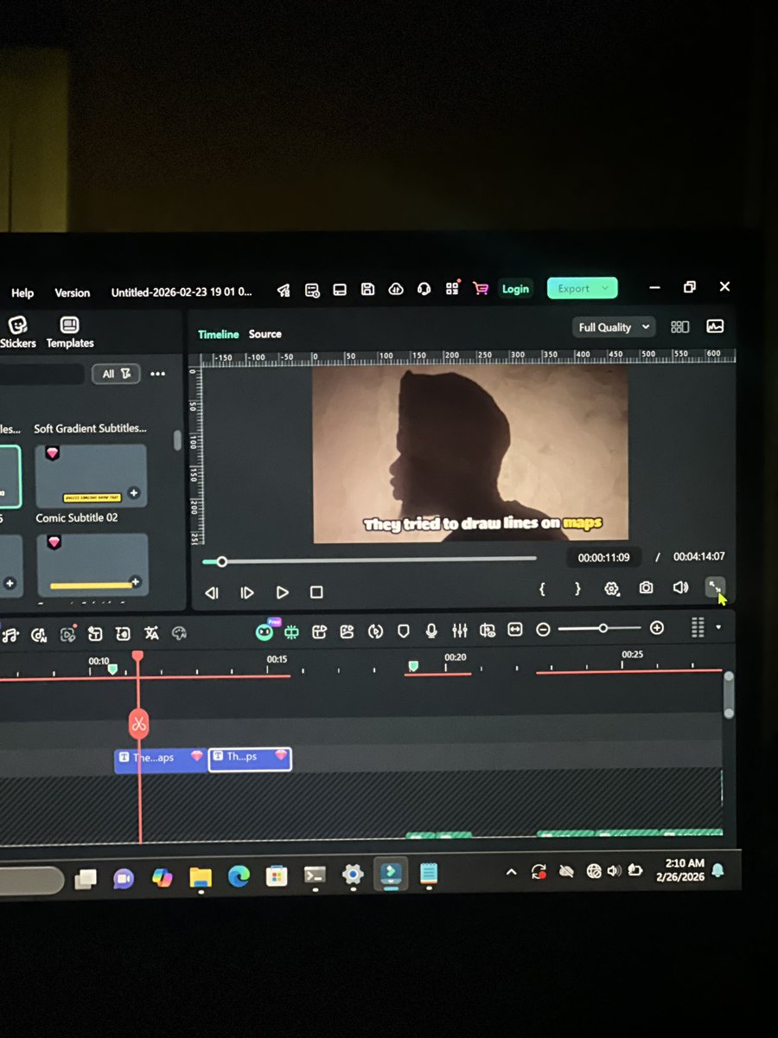Open the three-dot more options menu
The height and width of the screenshot is (1038, 778).
(157, 374)
